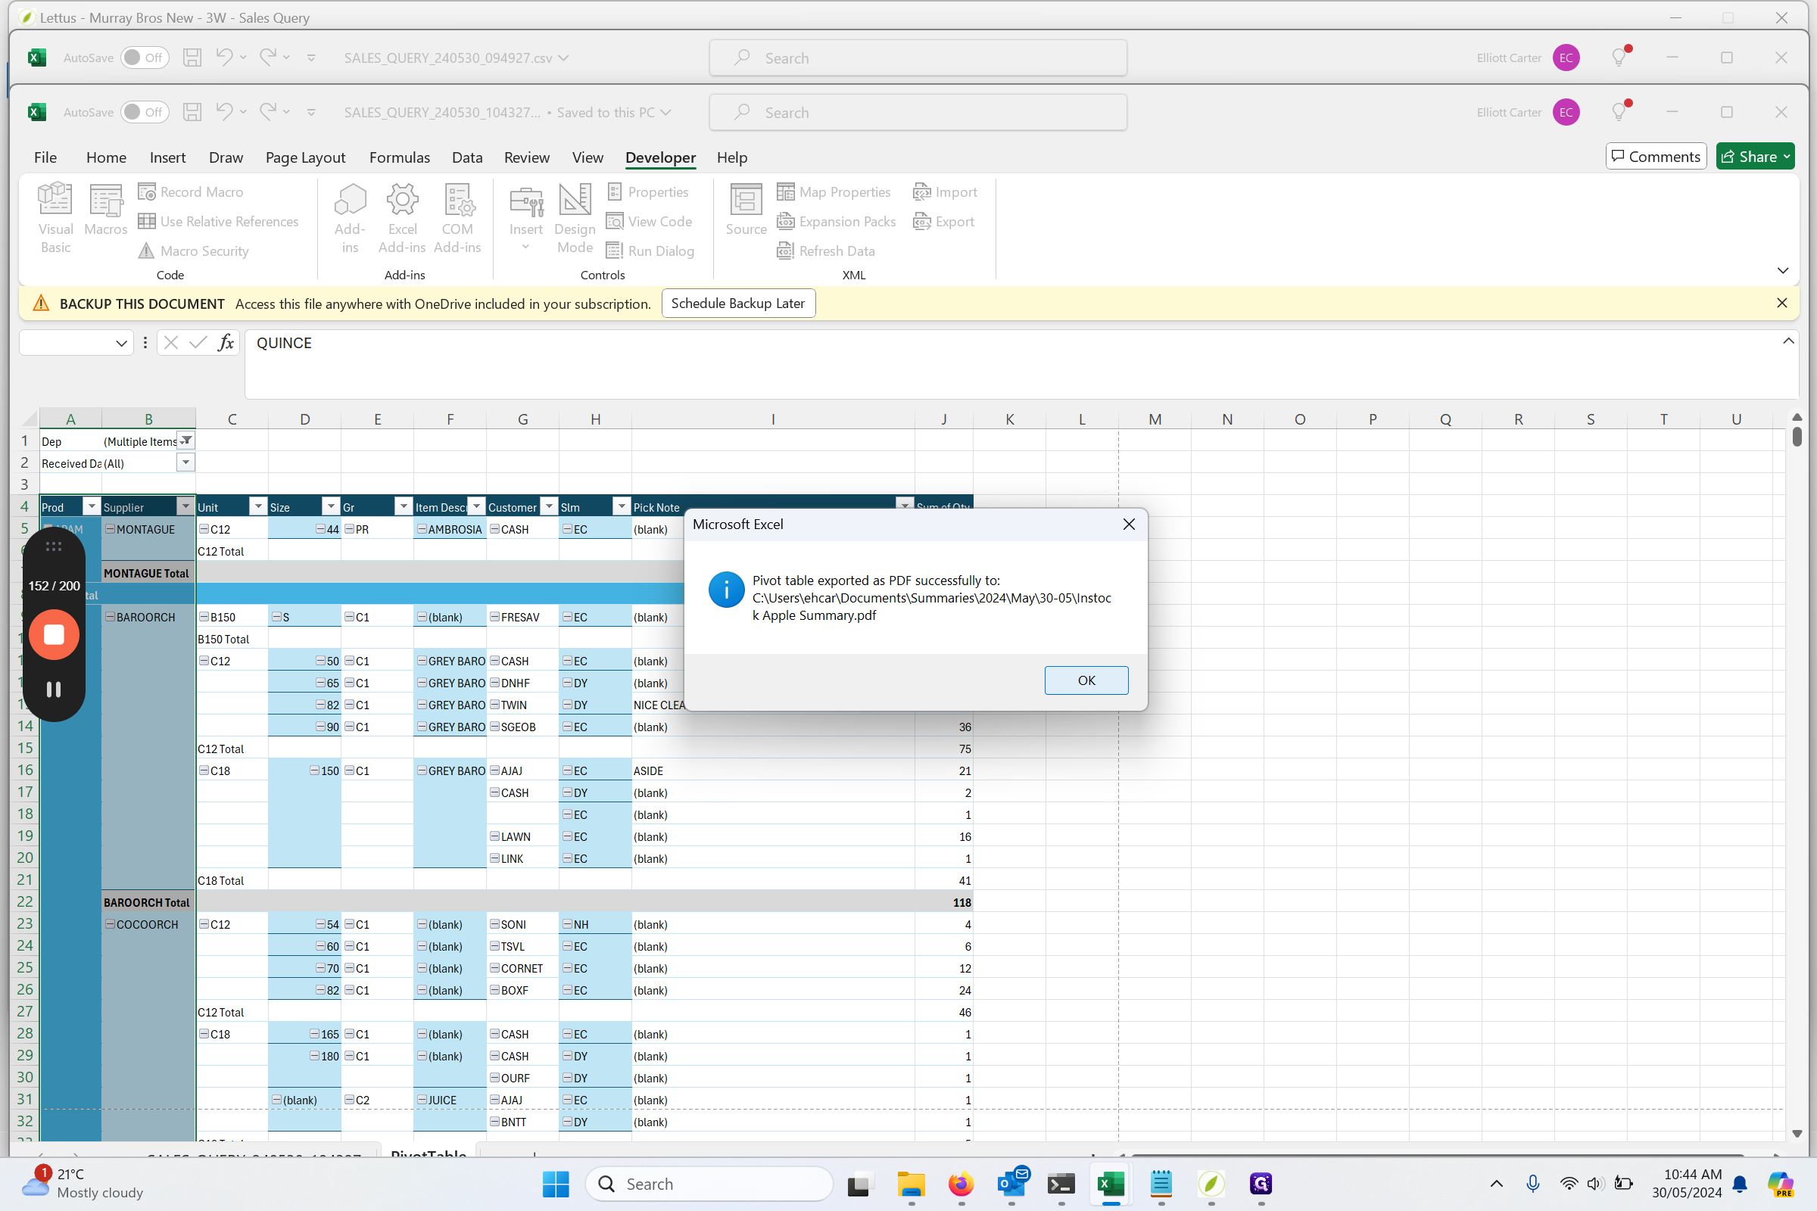Open Macro Security settings

coord(194,251)
